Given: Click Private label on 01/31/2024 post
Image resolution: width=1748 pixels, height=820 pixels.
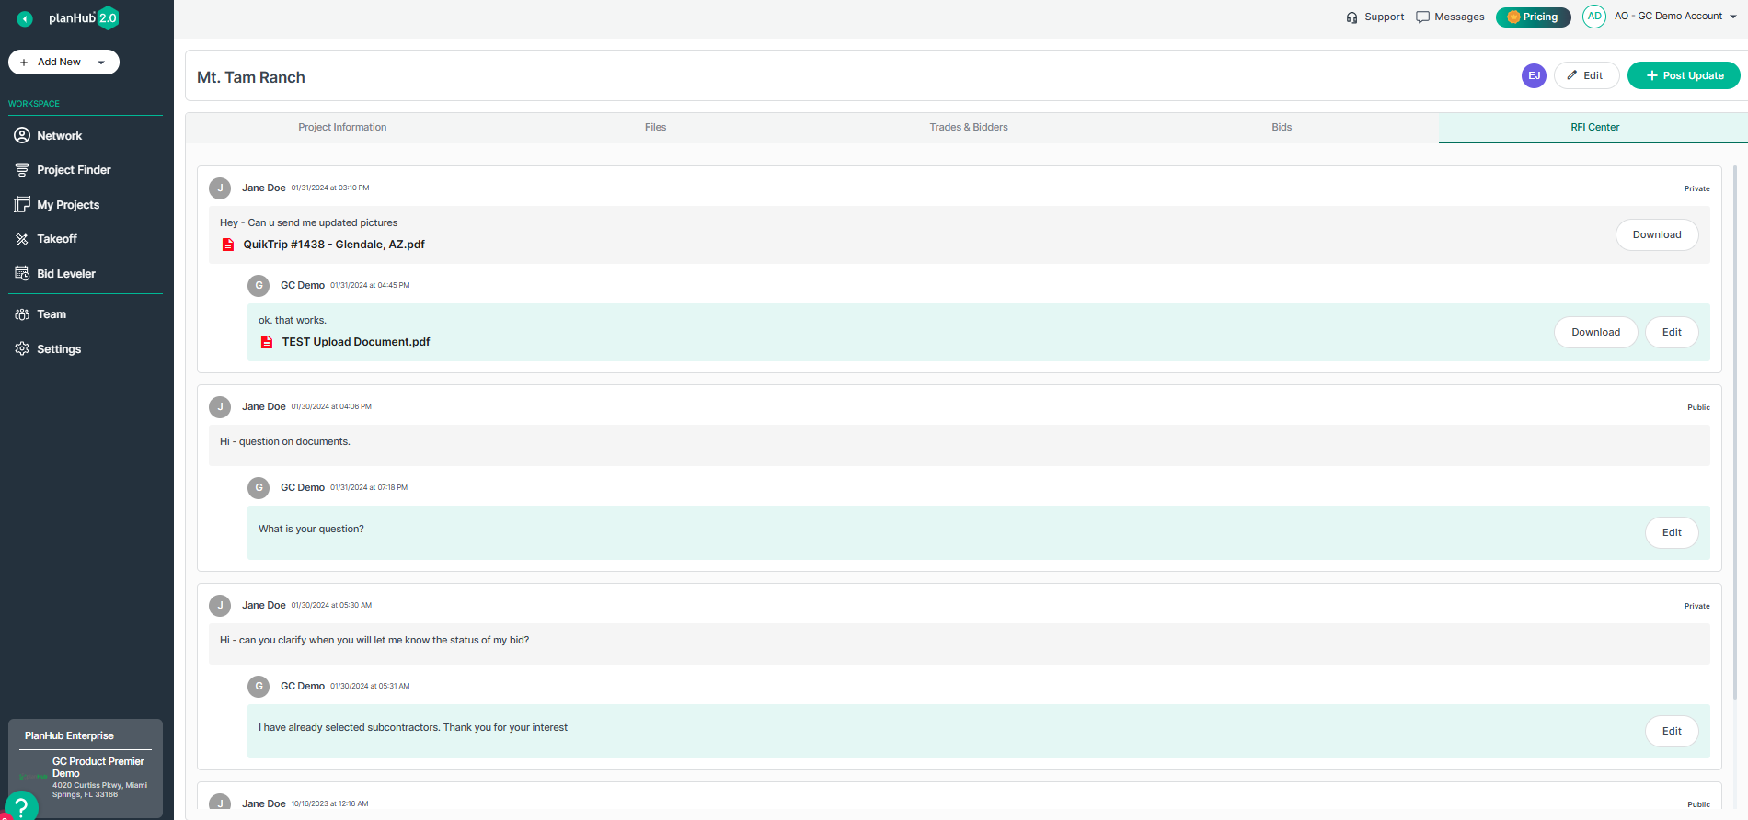Looking at the screenshot, I should point(1697,189).
